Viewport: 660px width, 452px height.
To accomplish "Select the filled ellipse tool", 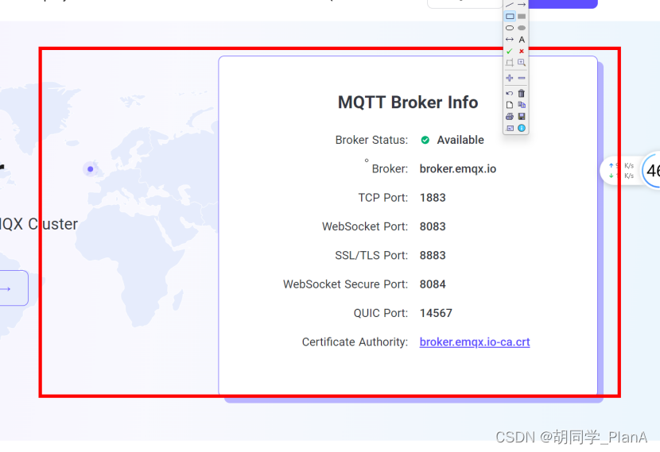I will pos(522,28).
